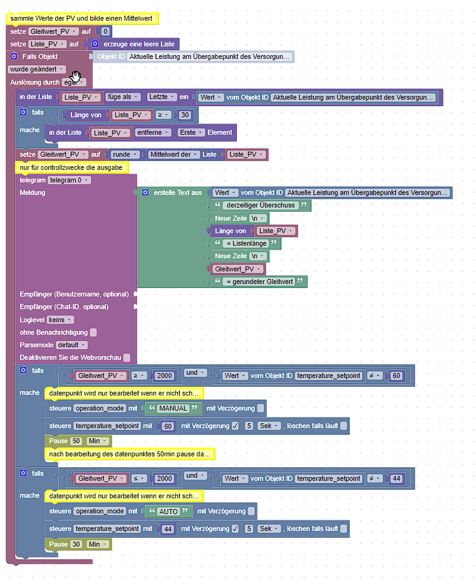Open gear icon on 'erstelle Text aus' block
476x578 pixels.
145,192
